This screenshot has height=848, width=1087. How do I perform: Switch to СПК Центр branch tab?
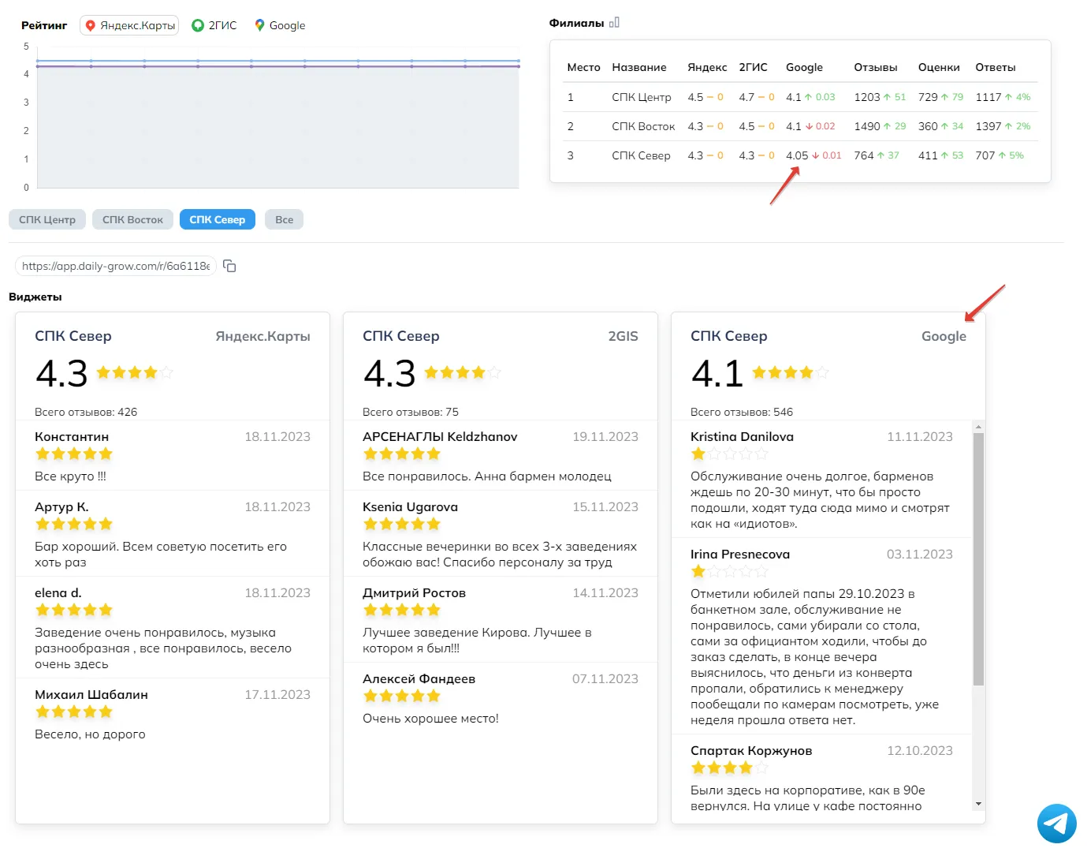tap(47, 219)
